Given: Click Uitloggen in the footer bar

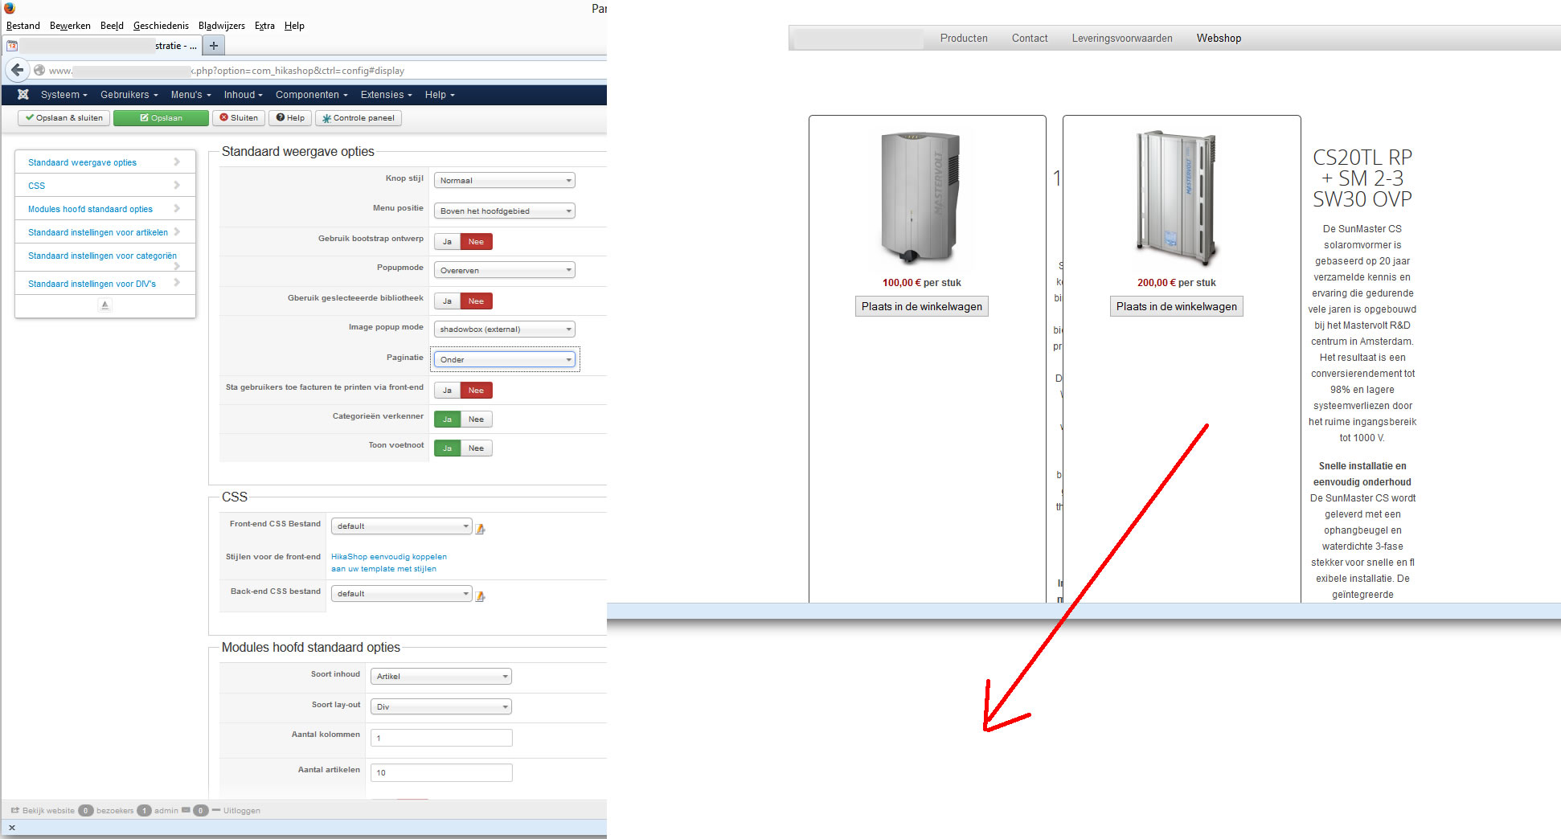Looking at the screenshot, I should click(x=242, y=810).
